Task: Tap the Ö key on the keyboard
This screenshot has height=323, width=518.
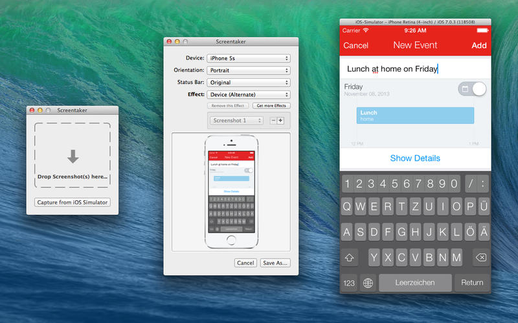Action: 470,233
